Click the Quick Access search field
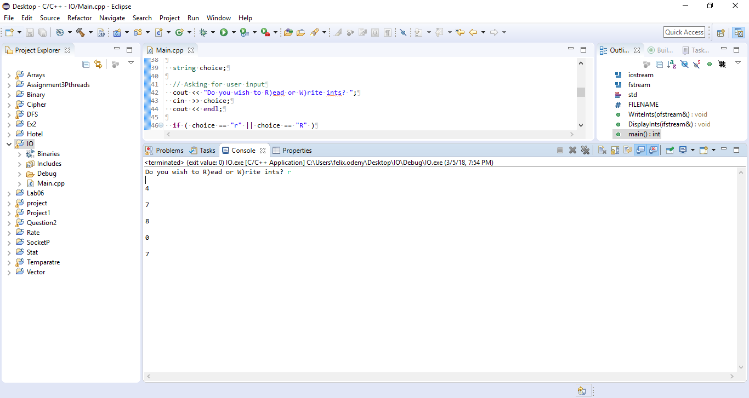 coord(684,32)
